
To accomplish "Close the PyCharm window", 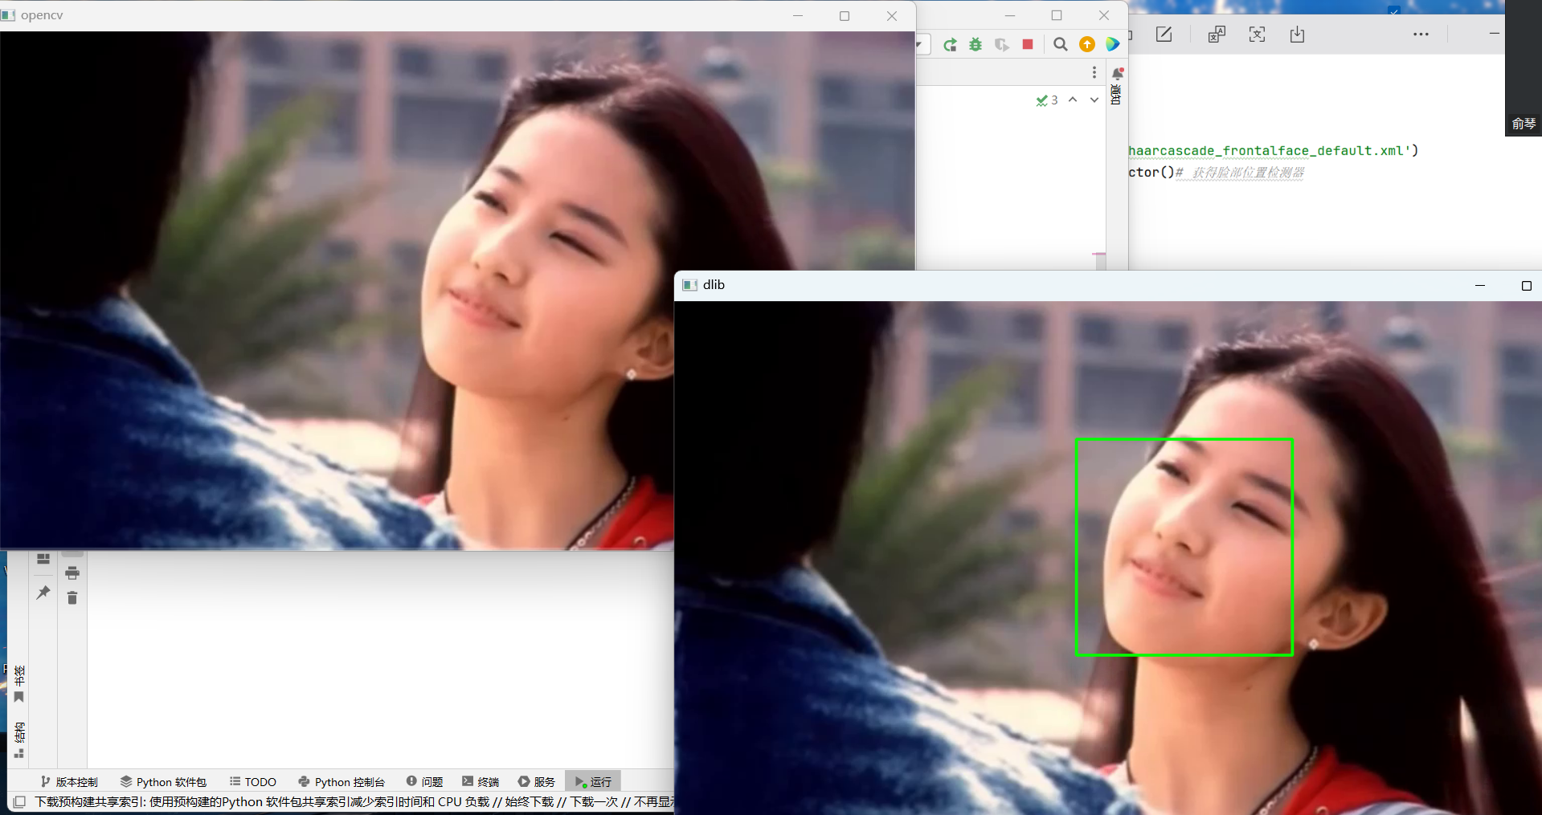I will tap(1104, 15).
